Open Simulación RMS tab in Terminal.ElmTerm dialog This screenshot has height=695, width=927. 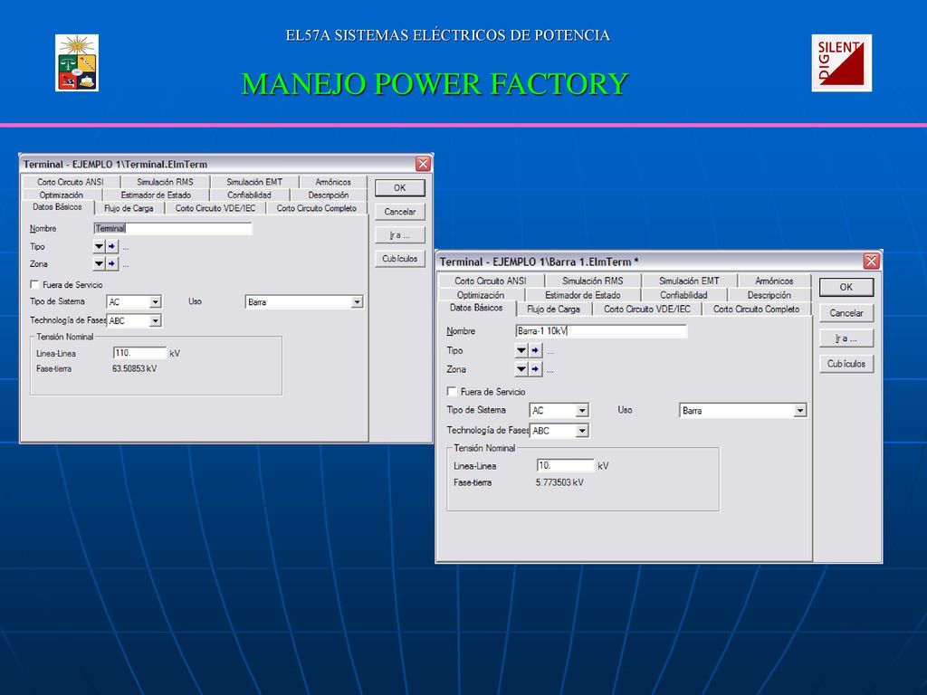pos(165,182)
